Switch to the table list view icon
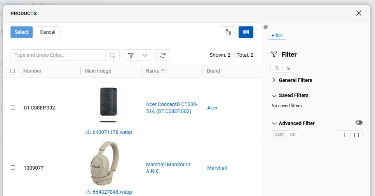 pyautogui.click(x=246, y=32)
